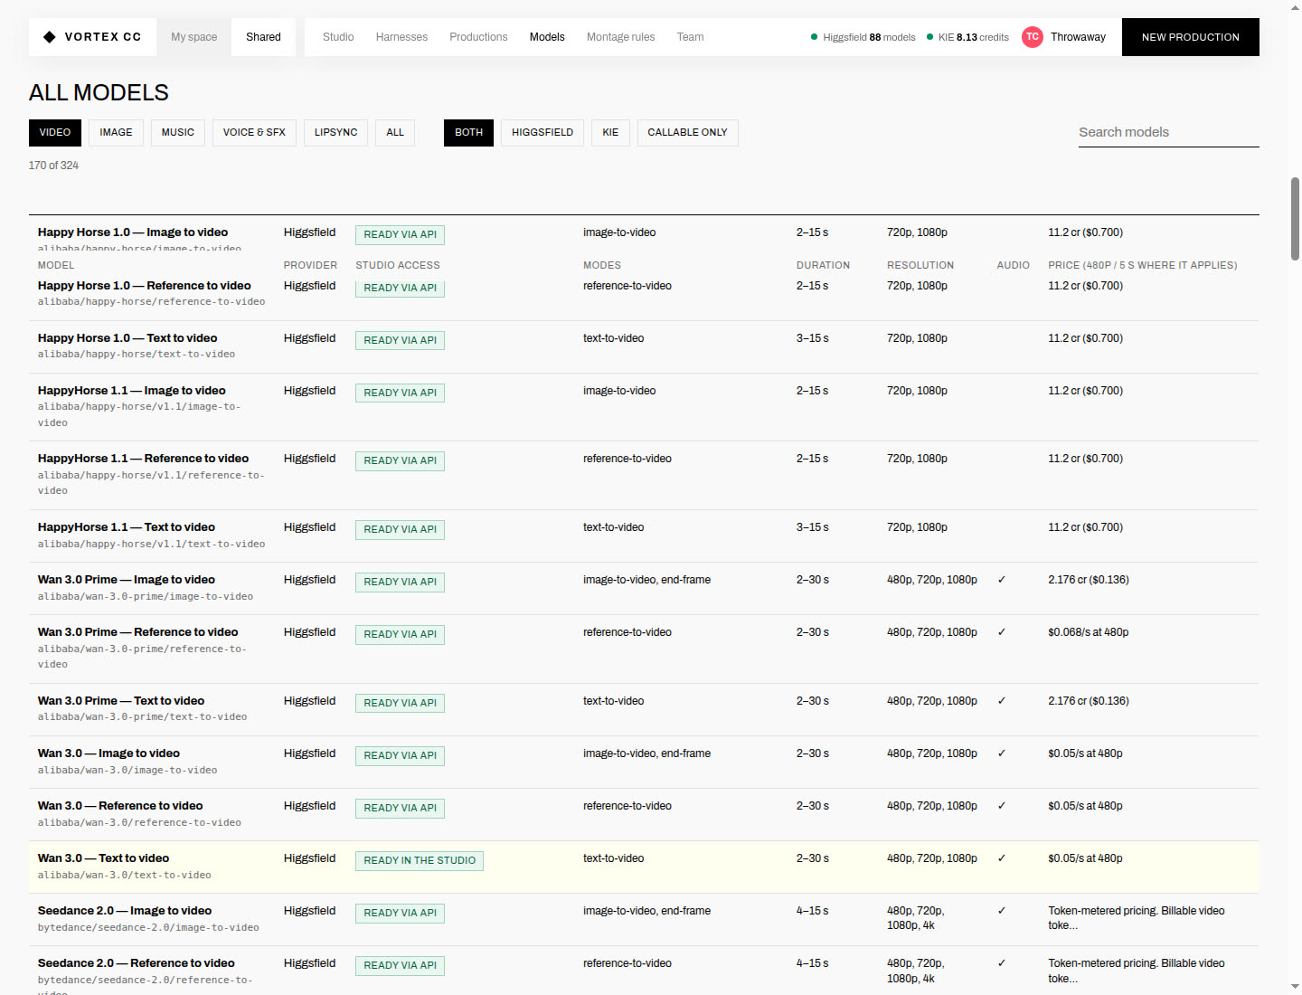The image size is (1302, 995).
Task: Click the Throwaway username
Action: 1078,37
